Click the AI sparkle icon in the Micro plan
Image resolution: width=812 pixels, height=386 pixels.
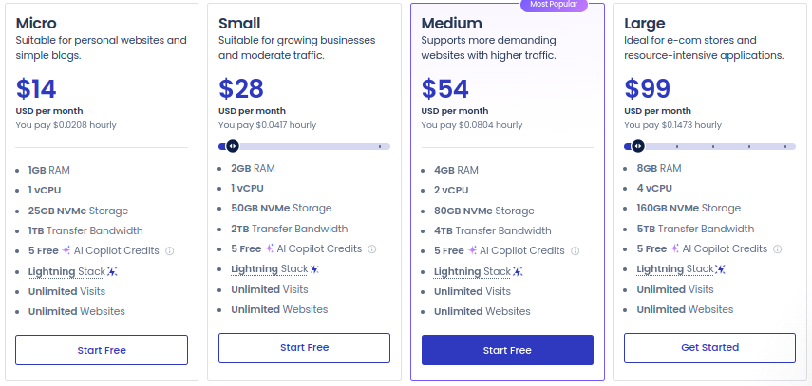coord(66,250)
